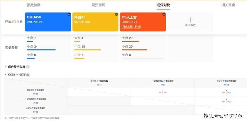Click the 930713.CSI index code
The height and width of the screenshot is (121, 247).
(129, 22)
